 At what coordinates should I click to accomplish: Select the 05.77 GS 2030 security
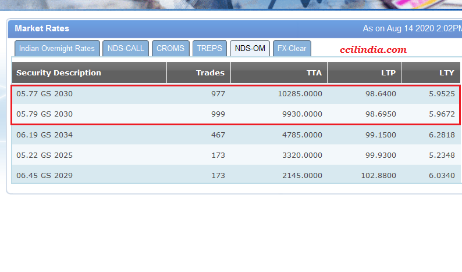pos(44,94)
